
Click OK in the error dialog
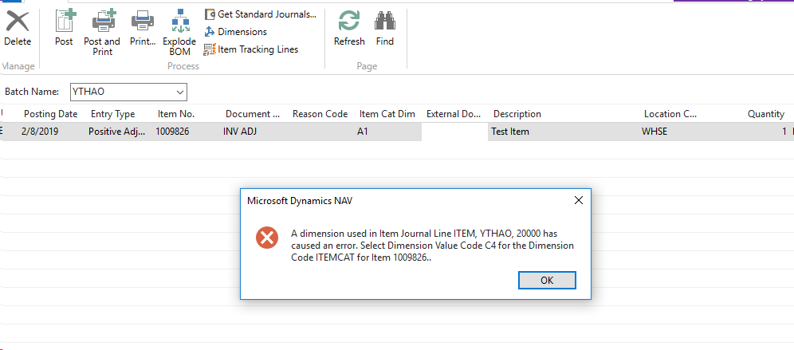tap(547, 280)
